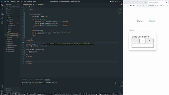The width and height of the screenshot is (169, 95).
Task: Open the Edit menu
Action: (8, 1)
